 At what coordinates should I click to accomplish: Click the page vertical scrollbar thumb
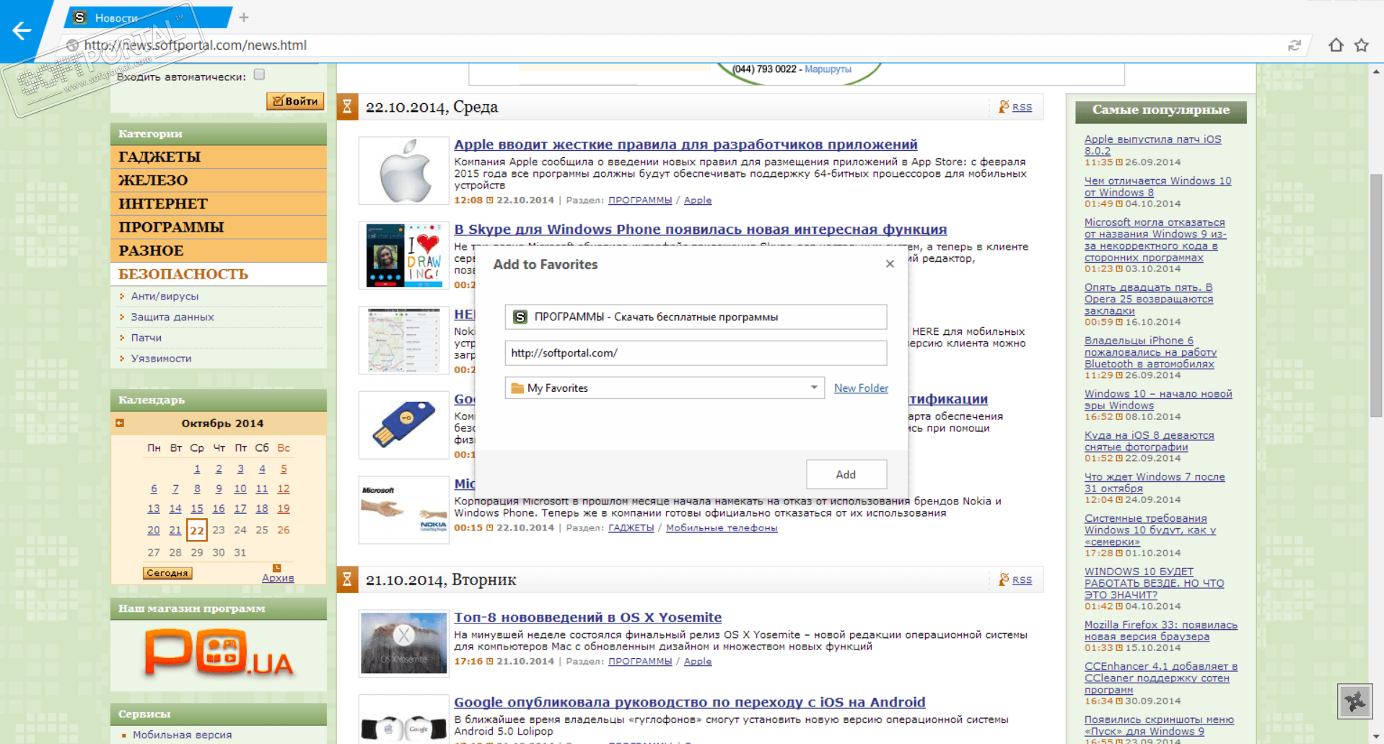(1376, 296)
